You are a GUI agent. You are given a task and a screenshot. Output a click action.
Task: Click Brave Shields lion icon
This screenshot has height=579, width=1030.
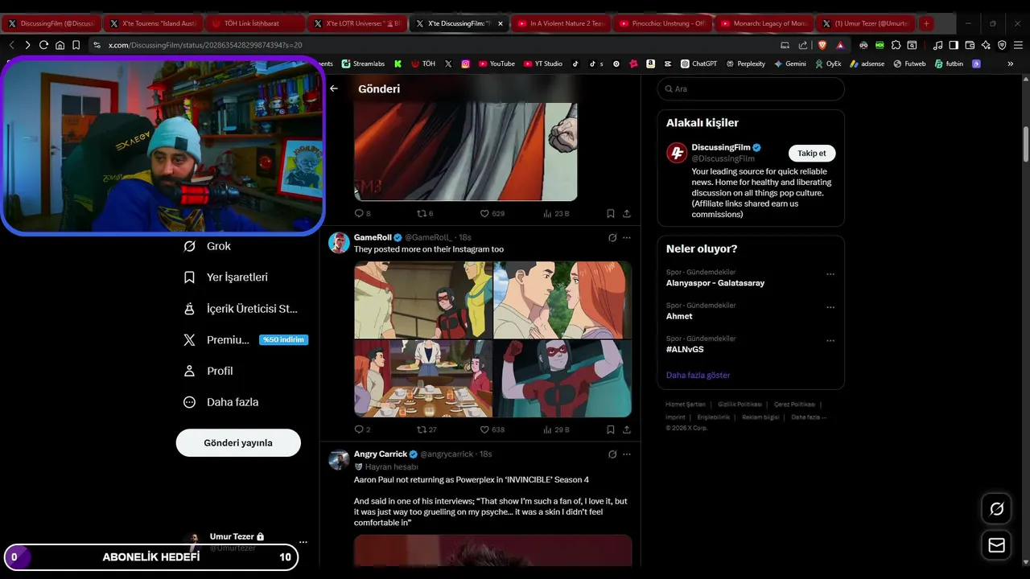(x=823, y=45)
